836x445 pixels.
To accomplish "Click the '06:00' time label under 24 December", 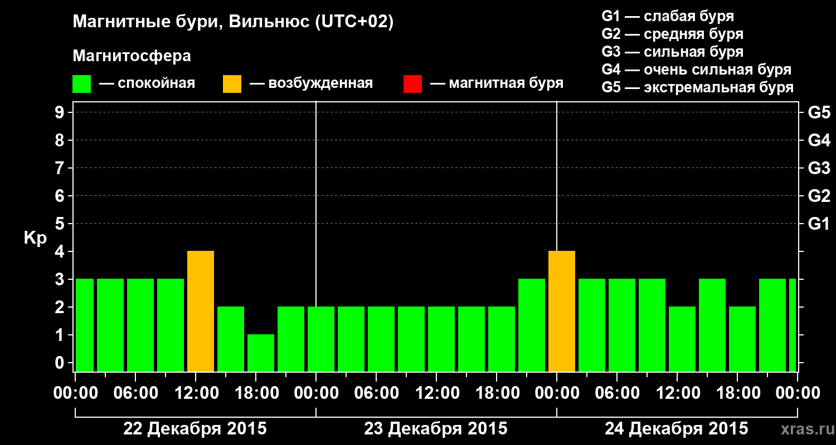I will [617, 393].
